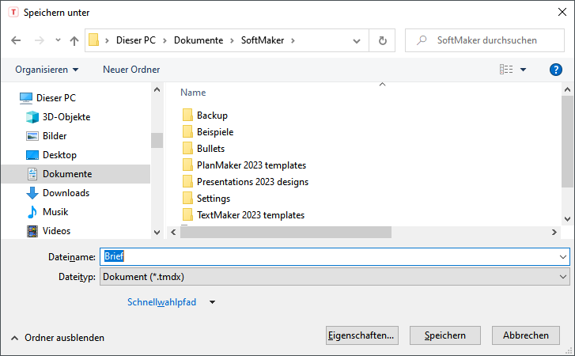Click file list scroll down arrow
The height and width of the screenshot is (356, 575).
point(567,219)
